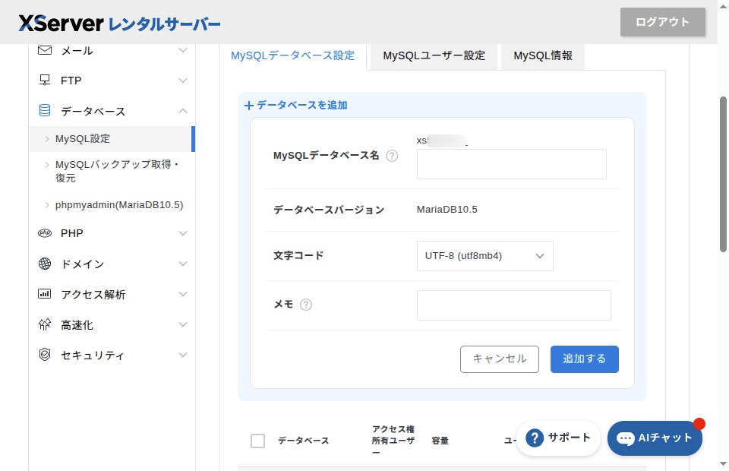Toggle the select-all checkbox in database table header
The image size is (729, 471).
pyautogui.click(x=258, y=441)
